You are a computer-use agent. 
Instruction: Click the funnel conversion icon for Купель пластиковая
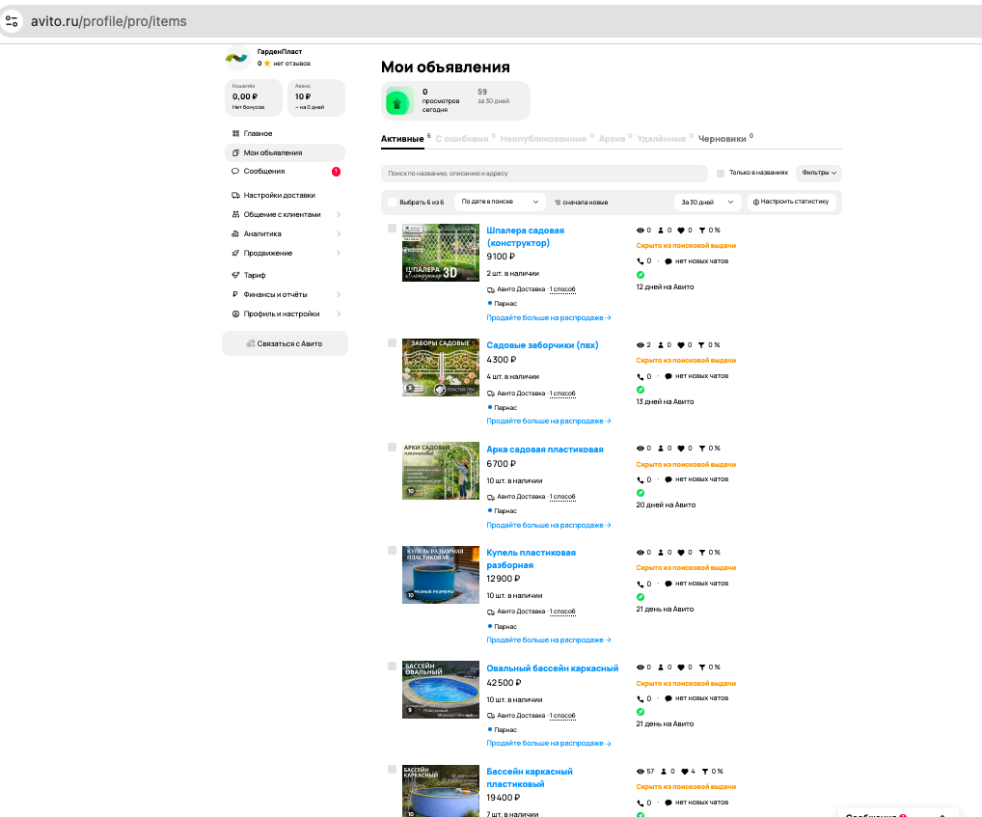click(x=702, y=553)
